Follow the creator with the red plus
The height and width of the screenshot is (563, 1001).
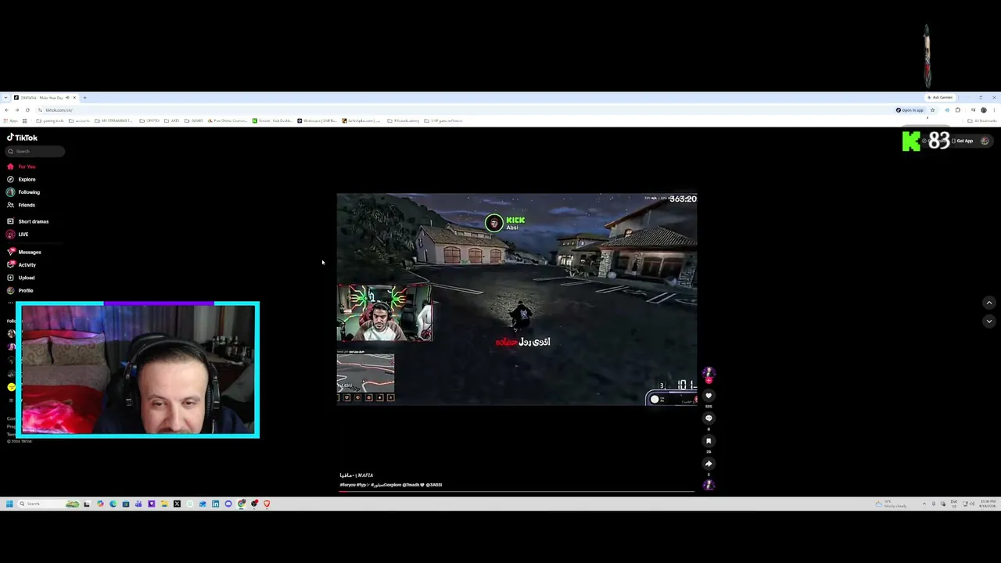pos(709,381)
